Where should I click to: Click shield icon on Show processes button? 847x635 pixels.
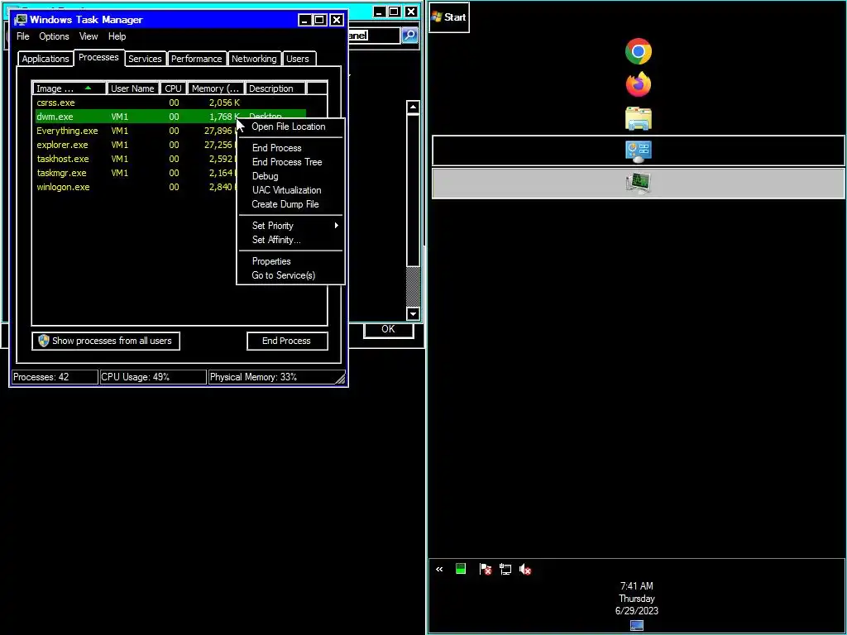pos(43,341)
